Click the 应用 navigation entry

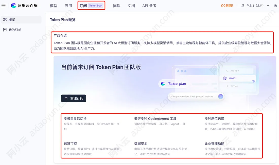pyautogui.click(x=68, y=6)
